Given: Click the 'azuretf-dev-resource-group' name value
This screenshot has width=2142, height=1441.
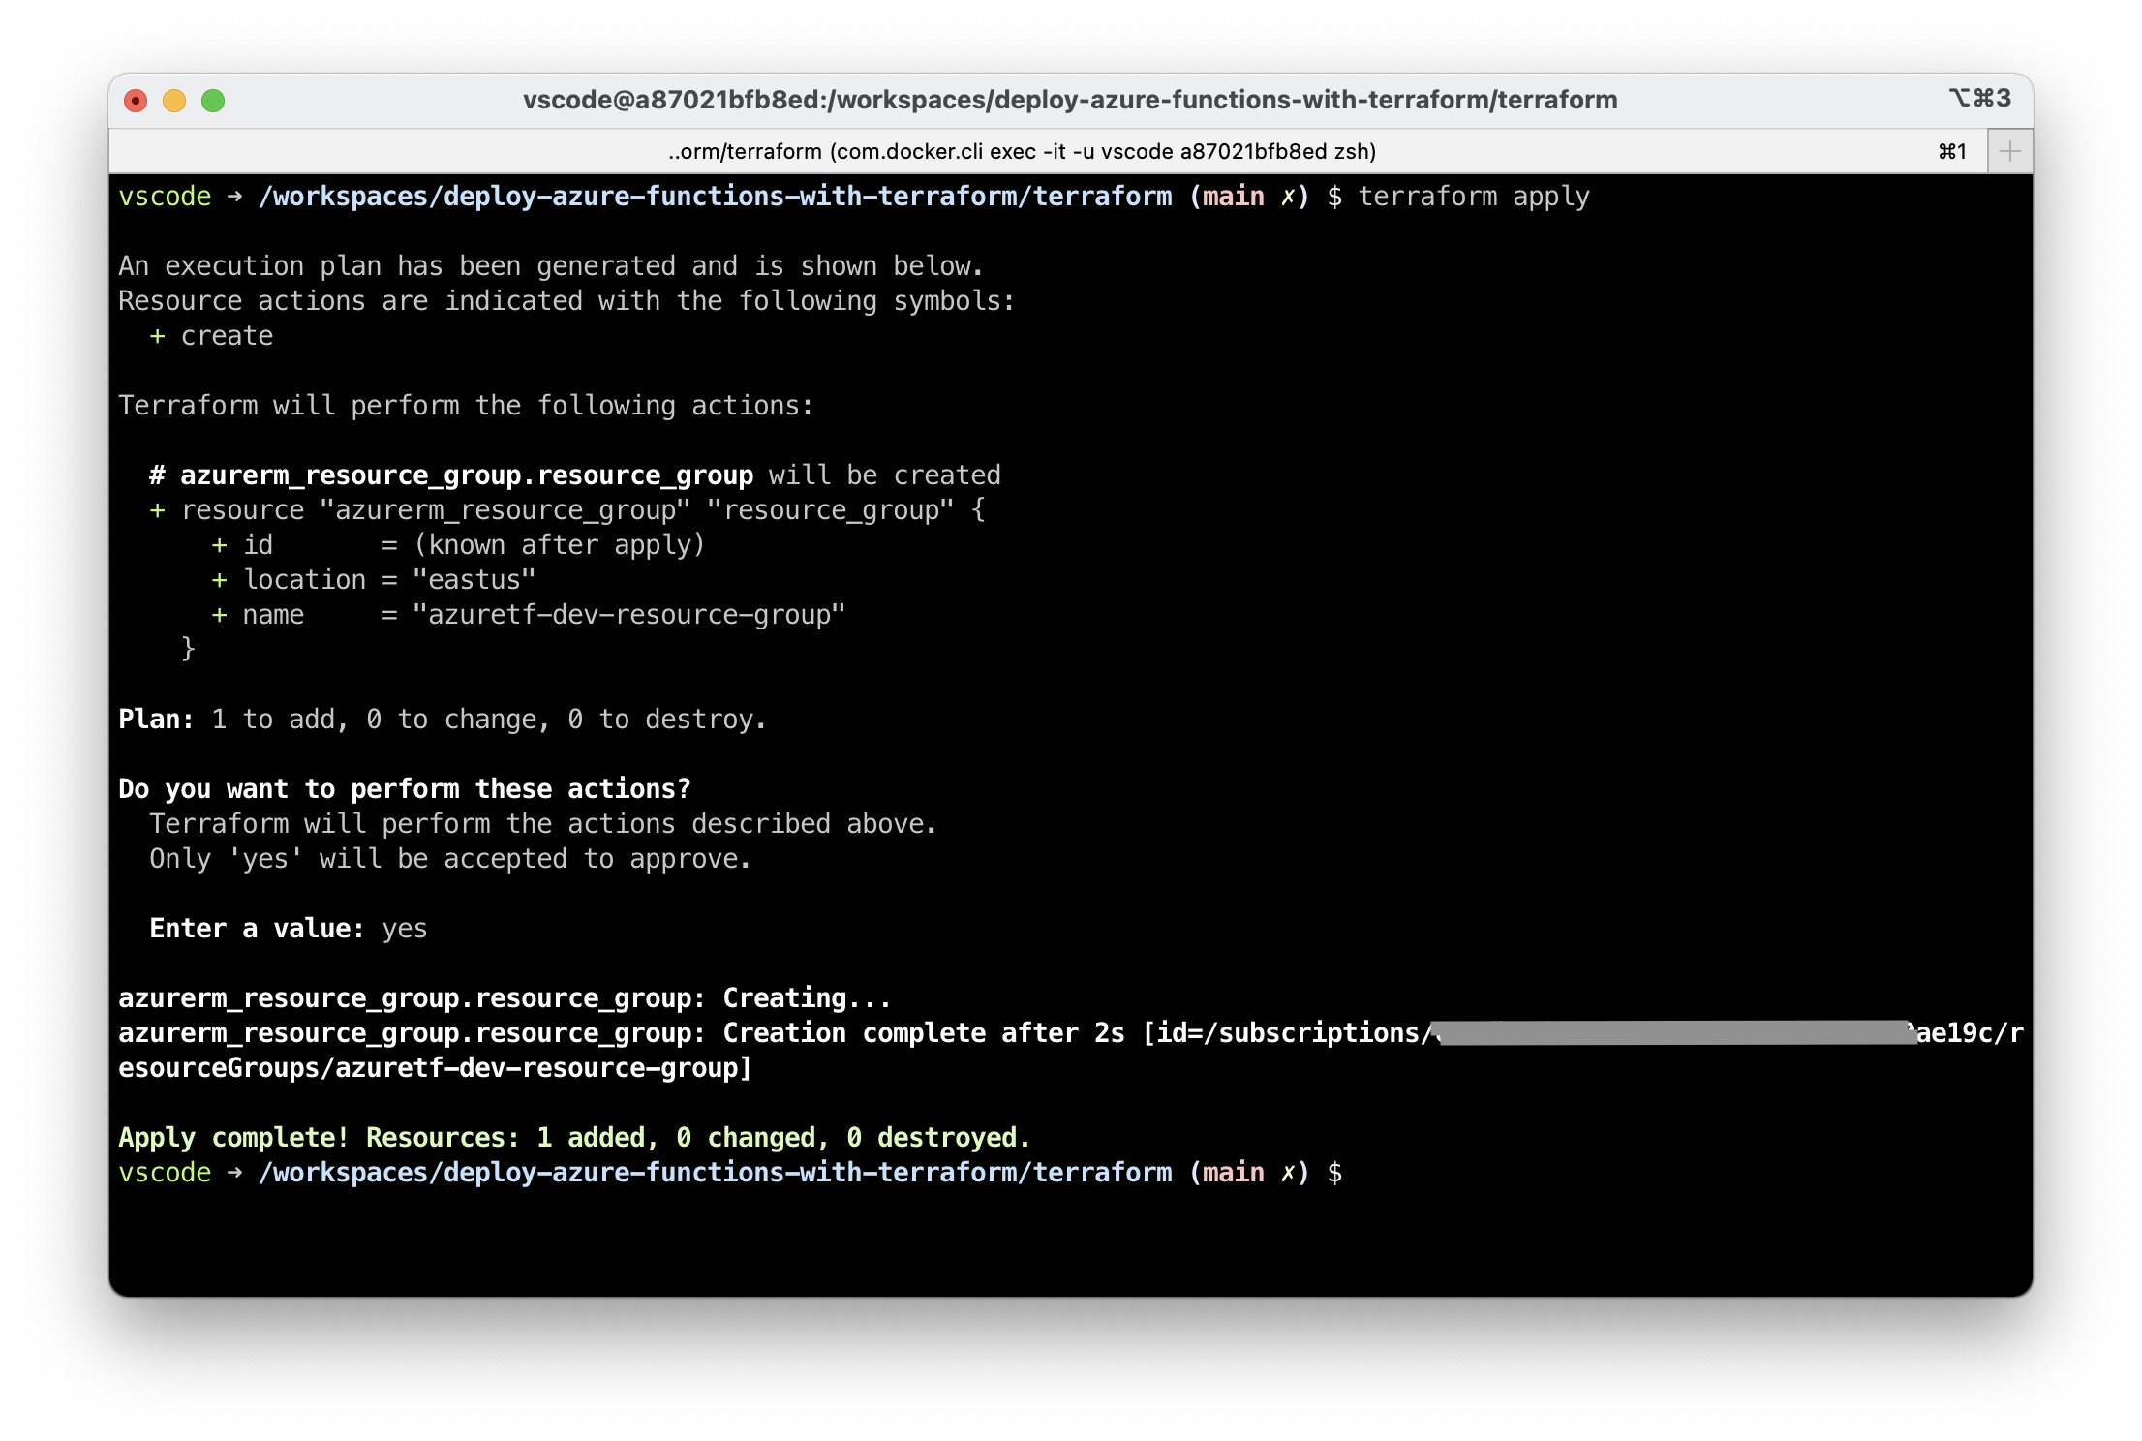Looking at the screenshot, I should tap(629, 615).
